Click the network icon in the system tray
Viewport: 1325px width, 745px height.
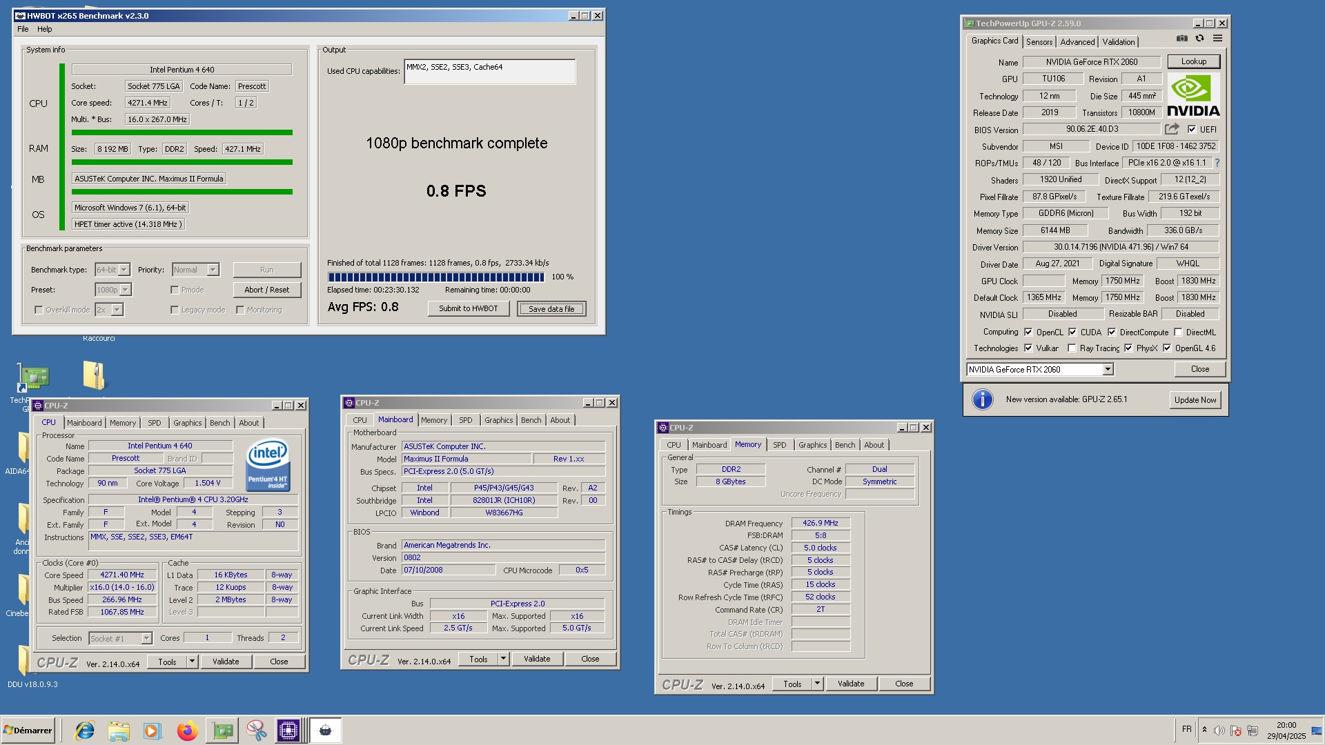click(x=1253, y=731)
